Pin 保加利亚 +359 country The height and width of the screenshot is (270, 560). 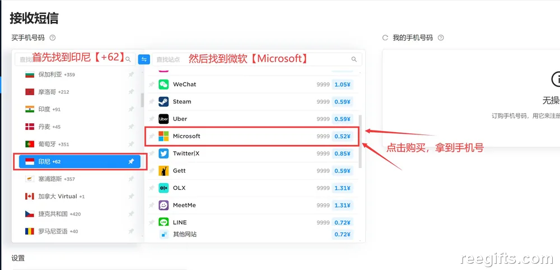pos(131,75)
